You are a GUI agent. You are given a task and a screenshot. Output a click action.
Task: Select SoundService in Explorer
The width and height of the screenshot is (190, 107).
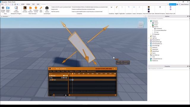pyautogui.click(x=156, y=55)
